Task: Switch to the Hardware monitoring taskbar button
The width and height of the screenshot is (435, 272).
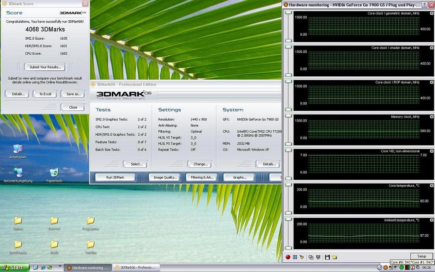Action: click(88, 268)
